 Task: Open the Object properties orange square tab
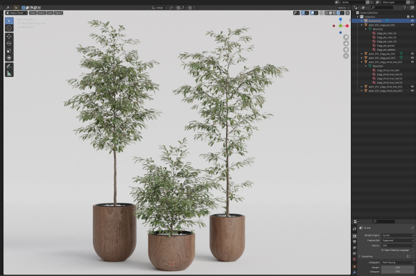point(355,266)
